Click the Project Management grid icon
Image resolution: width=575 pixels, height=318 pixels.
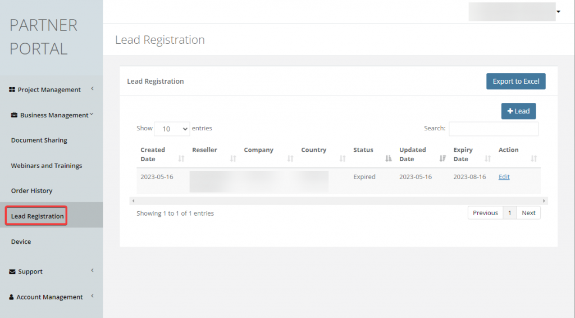coord(12,90)
